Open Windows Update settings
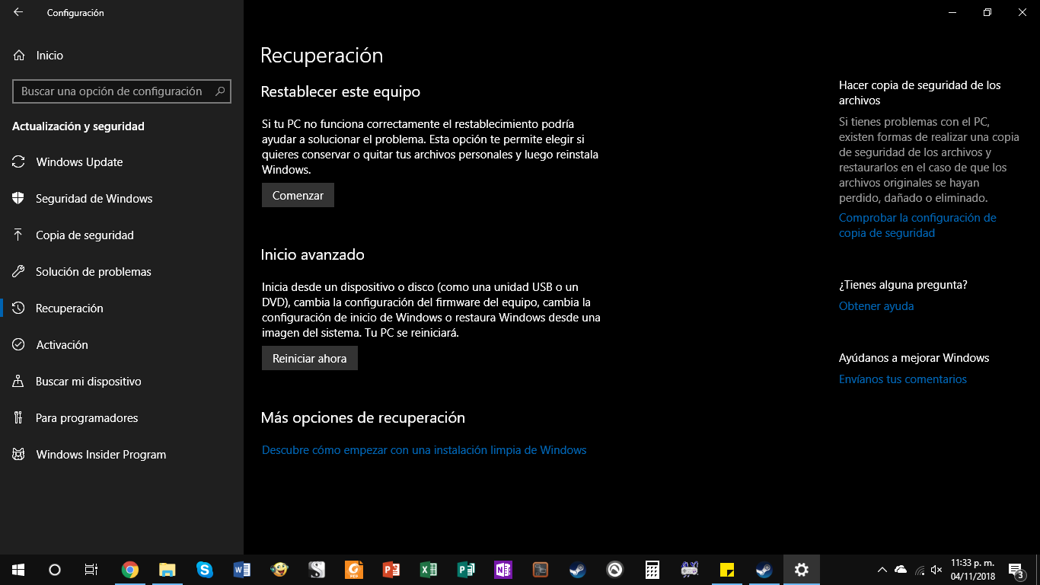 (x=122, y=162)
